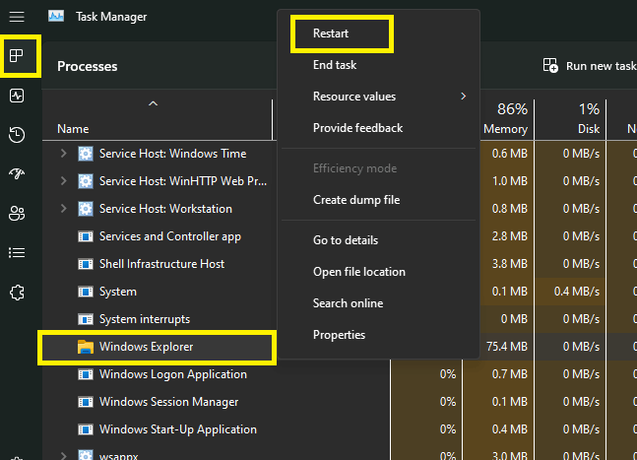Choose Restart from the context menu
This screenshot has width=637, height=460.
[331, 33]
